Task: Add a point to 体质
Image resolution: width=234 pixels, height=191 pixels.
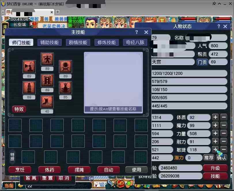Action: (215, 117)
